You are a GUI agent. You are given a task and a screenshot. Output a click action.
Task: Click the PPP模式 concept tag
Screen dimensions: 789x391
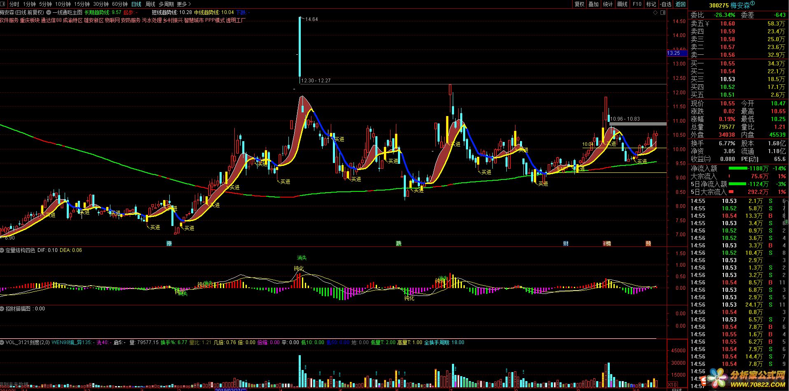click(215, 20)
